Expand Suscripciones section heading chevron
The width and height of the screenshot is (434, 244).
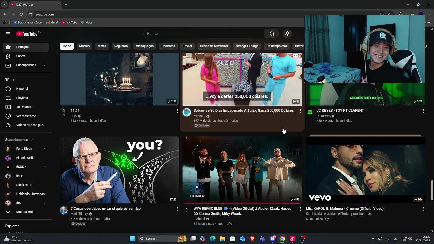coord(32,140)
